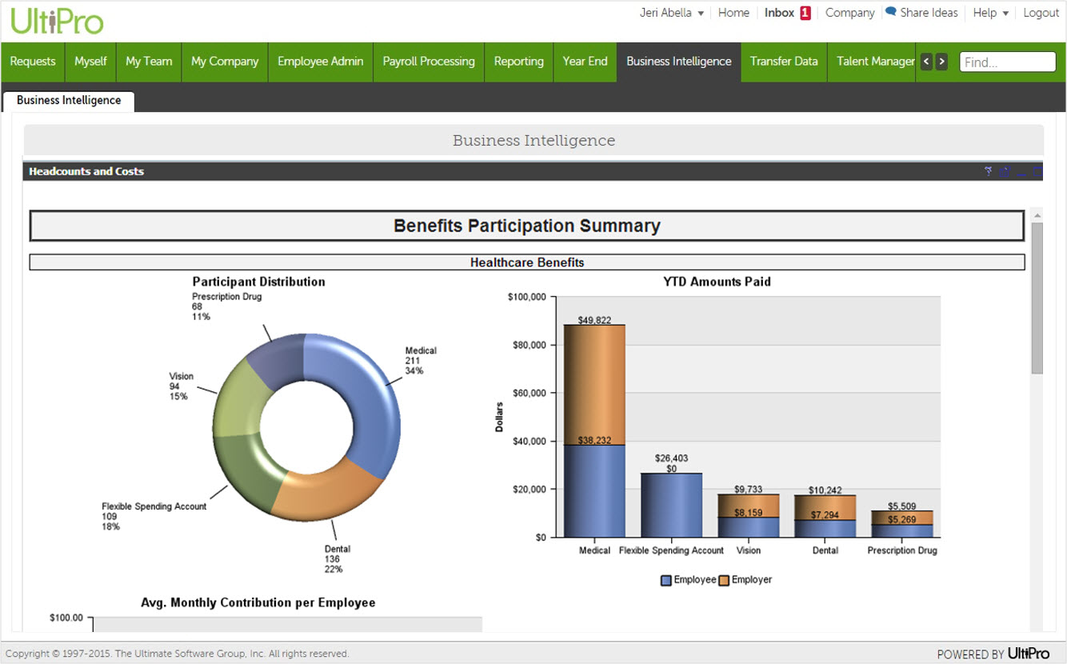
Task: Maximize the Headcounts and Costs panel
Action: (x=1037, y=171)
